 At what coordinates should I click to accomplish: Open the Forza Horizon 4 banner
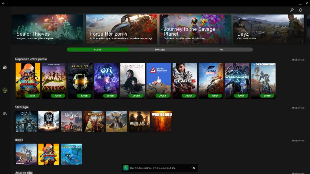121,29
